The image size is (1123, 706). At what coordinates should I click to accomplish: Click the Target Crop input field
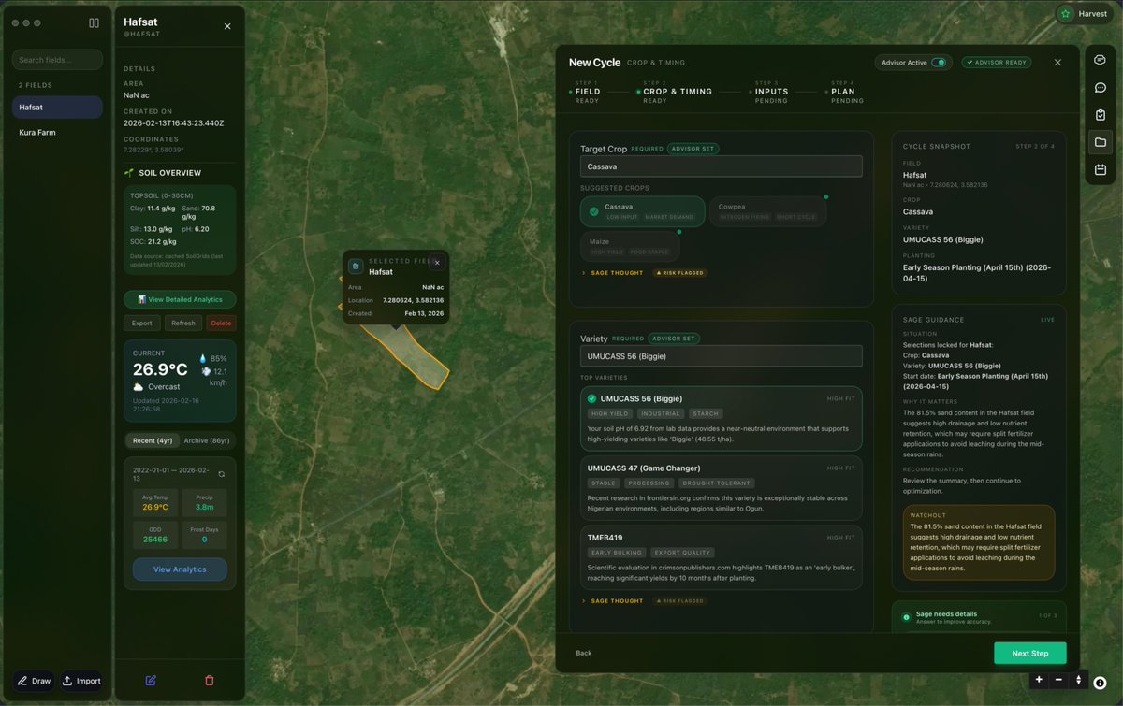pos(721,166)
